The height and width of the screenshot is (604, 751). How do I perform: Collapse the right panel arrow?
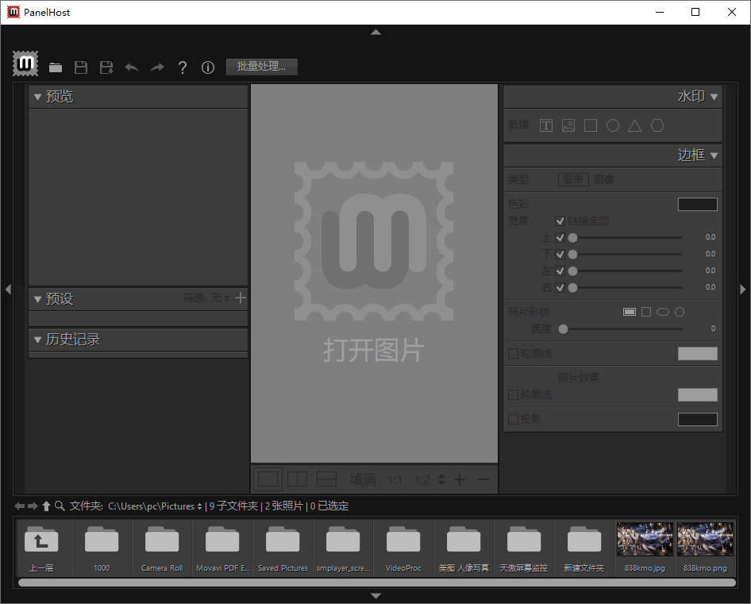(743, 290)
